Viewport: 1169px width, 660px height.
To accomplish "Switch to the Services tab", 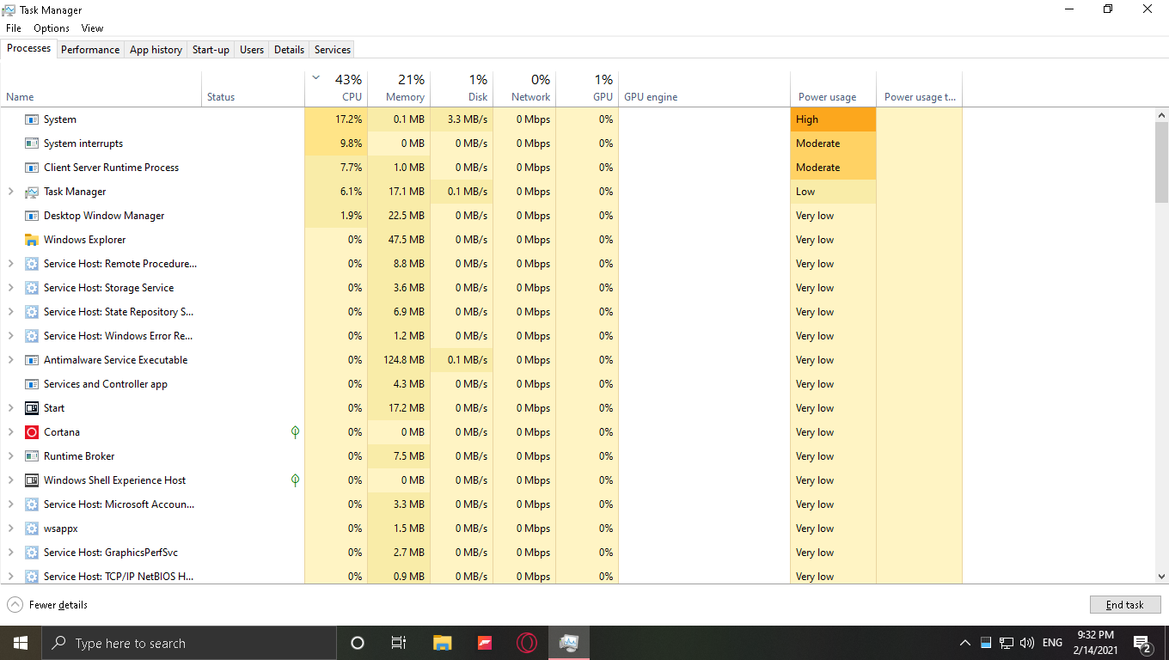I will pos(333,50).
